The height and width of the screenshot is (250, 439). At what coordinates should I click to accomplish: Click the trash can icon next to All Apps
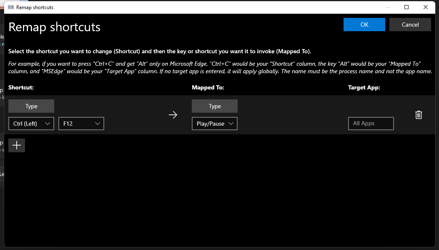(x=419, y=115)
